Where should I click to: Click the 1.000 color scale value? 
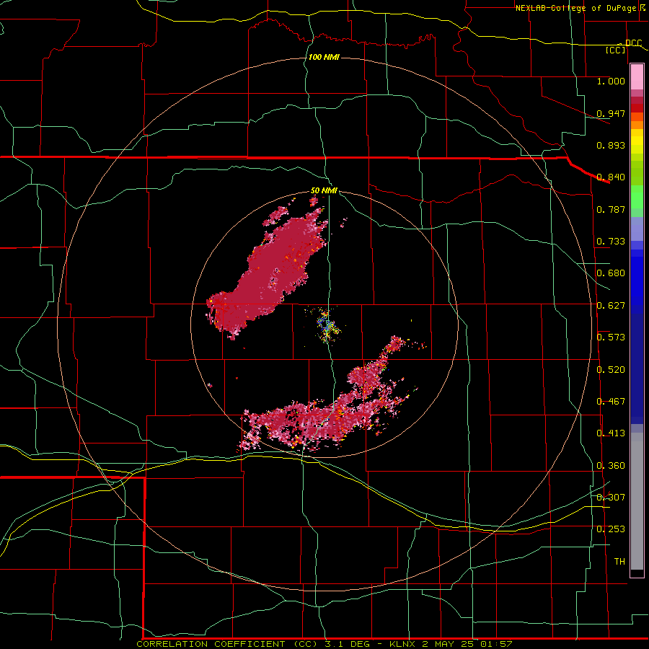(611, 81)
